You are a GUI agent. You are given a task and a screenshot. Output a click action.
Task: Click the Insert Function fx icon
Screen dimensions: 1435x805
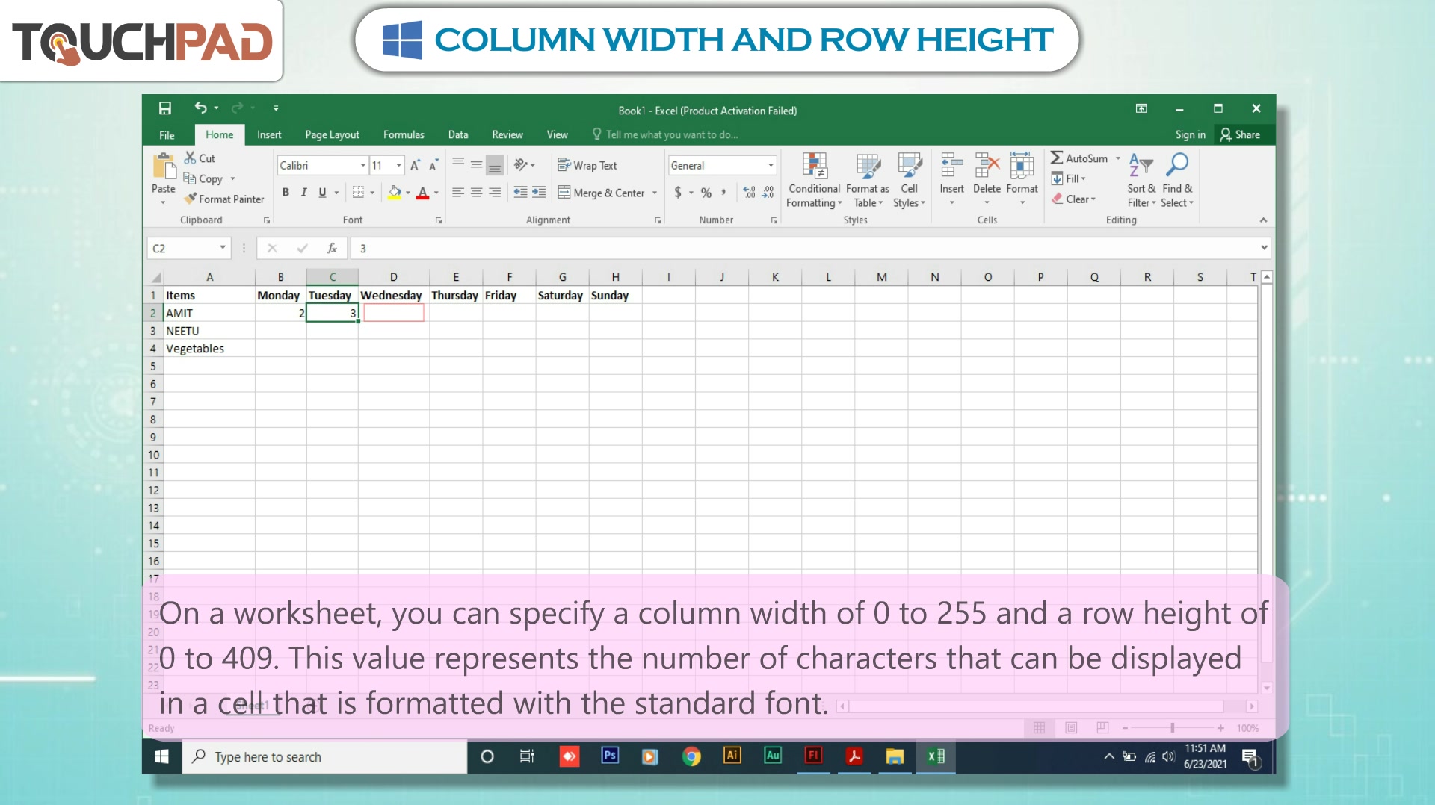click(332, 248)
